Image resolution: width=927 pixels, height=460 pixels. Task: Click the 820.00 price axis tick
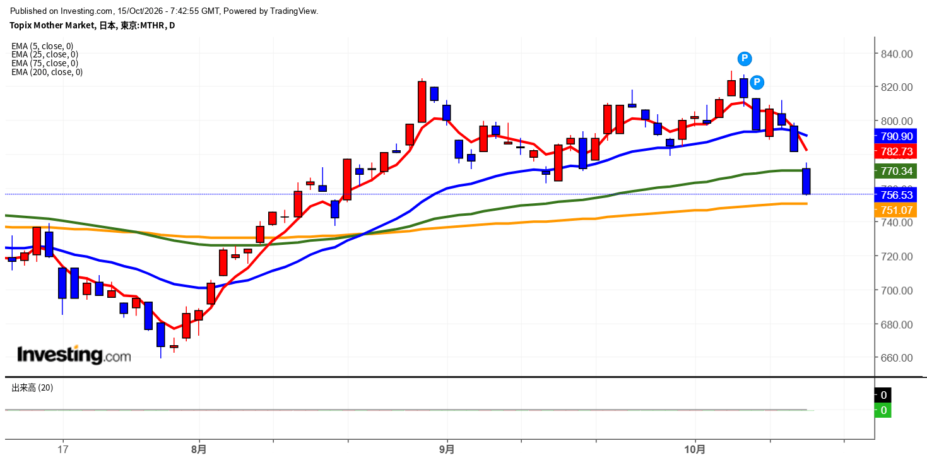point(897,87)
